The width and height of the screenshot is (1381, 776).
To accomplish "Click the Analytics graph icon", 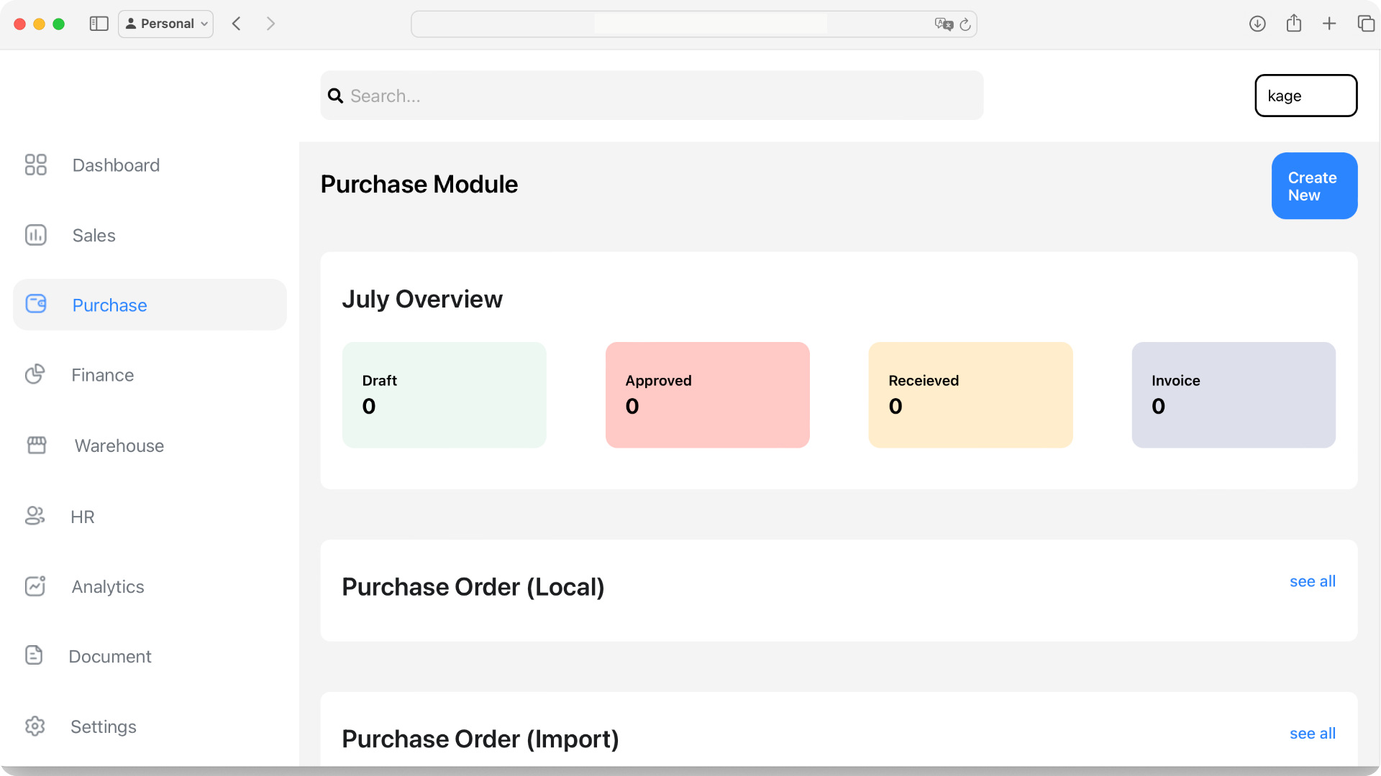I will click(35, 586).
